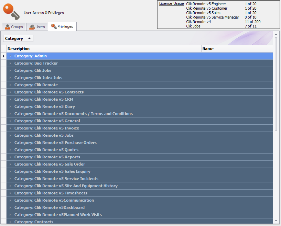Expand Clik Remote v5 General group

10,121
